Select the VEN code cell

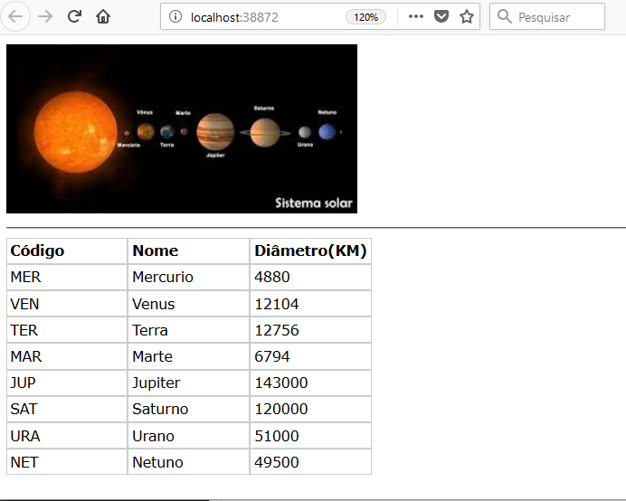tap(67, 304)
